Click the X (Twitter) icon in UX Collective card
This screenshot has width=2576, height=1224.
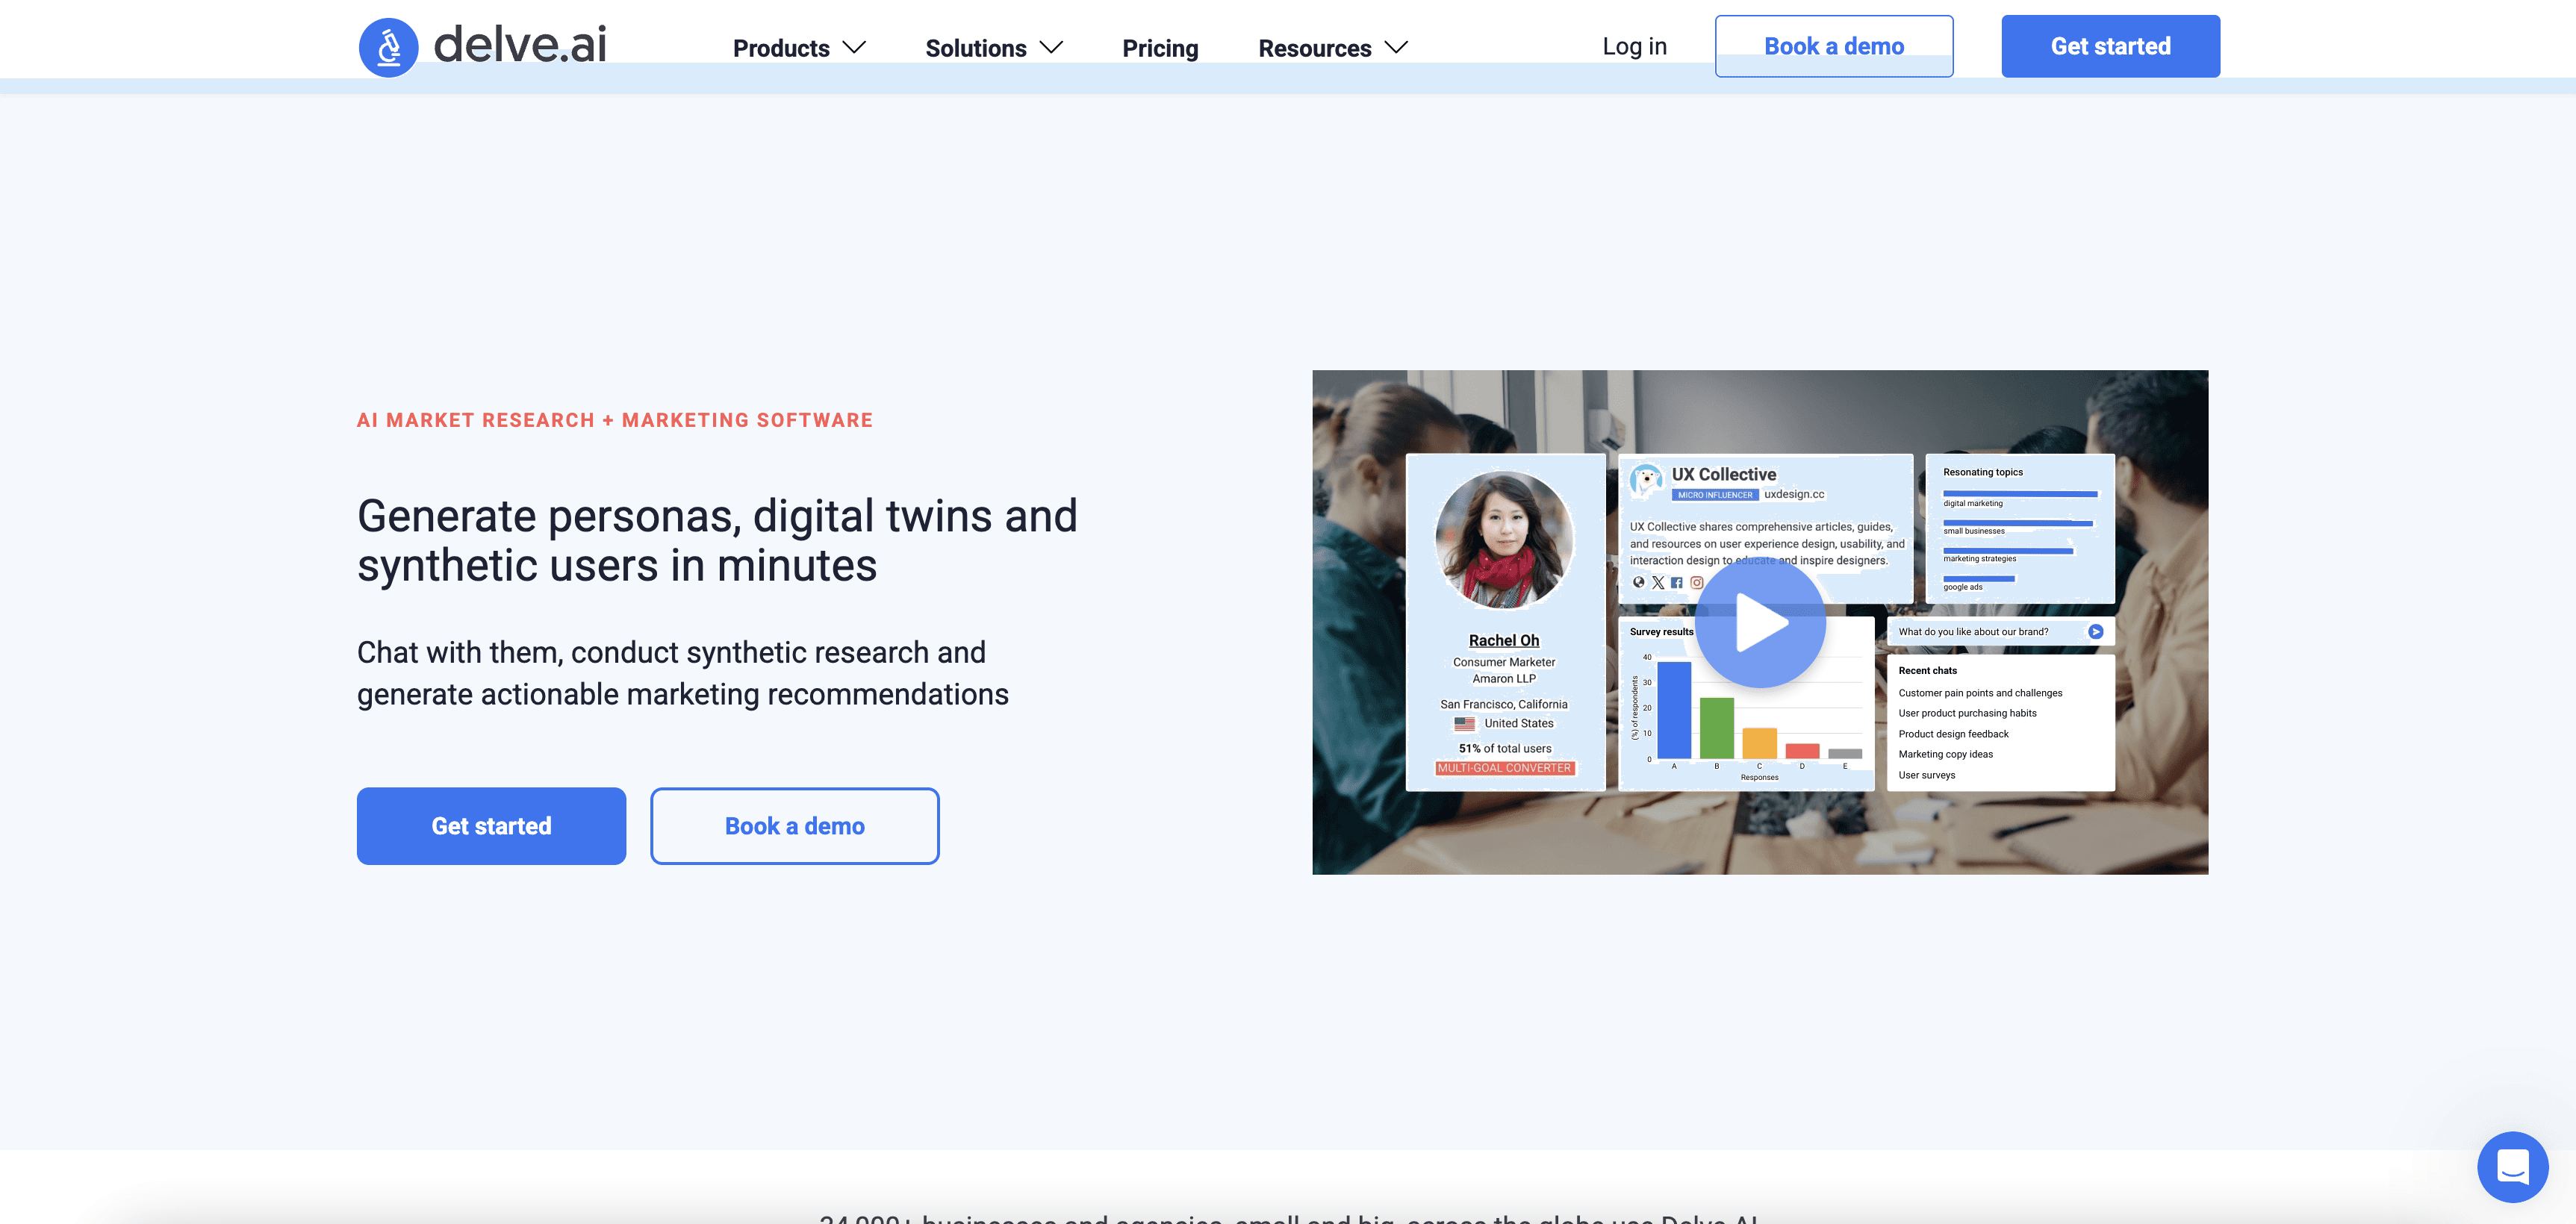(1658, 583)
